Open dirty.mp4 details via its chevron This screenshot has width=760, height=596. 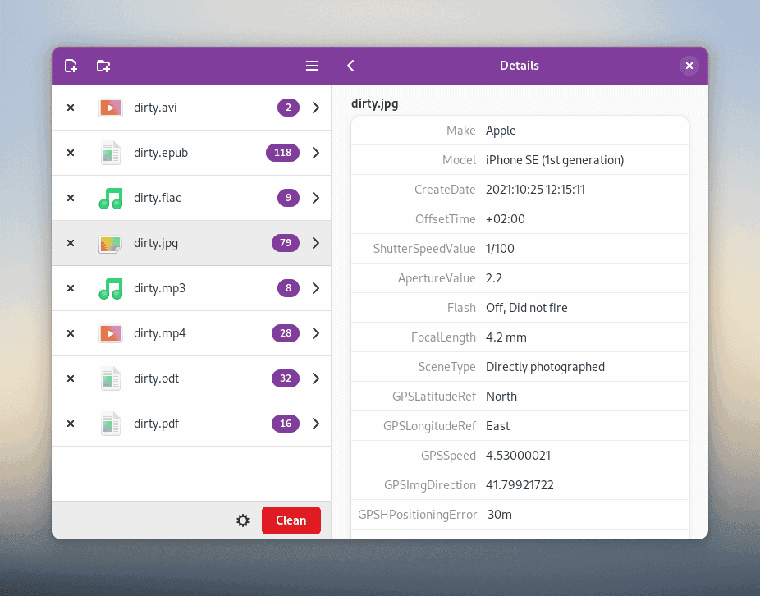click(316, 333)
